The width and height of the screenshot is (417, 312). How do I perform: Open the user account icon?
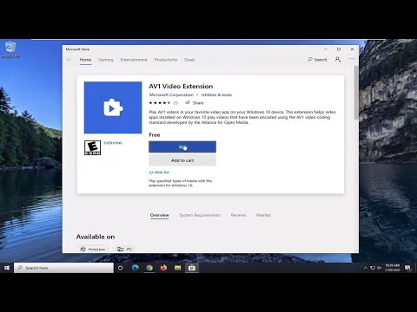coord(338,59)
